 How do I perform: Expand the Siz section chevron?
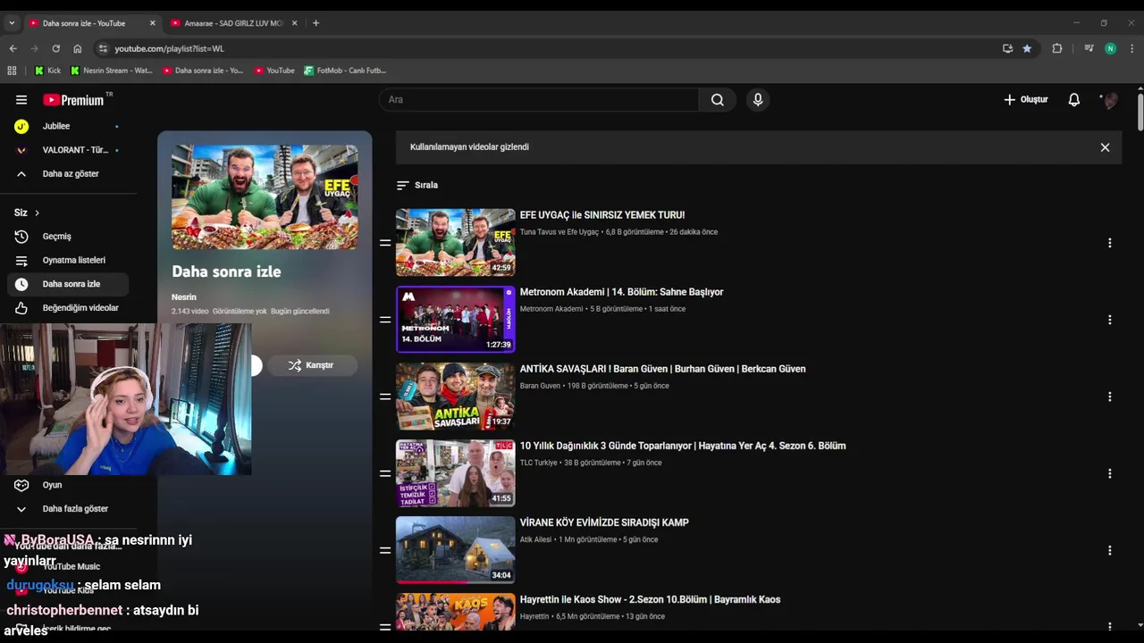tap(37, 213)
